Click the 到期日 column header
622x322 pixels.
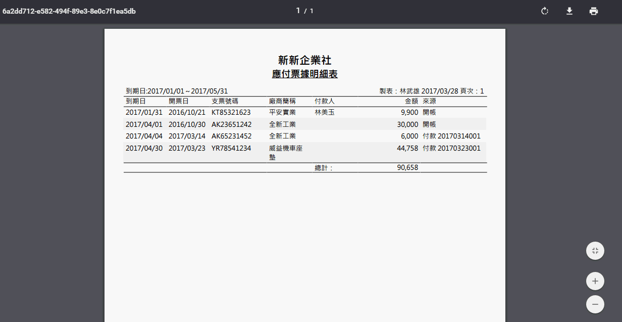click(x=136, y=101)
